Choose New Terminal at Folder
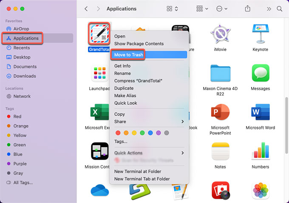Viewport: 289px width, 203px height. tap(138, 172)
